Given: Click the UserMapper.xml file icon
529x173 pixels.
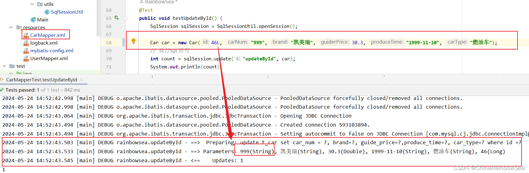Looking at the screenshot, I should (26, 58).
